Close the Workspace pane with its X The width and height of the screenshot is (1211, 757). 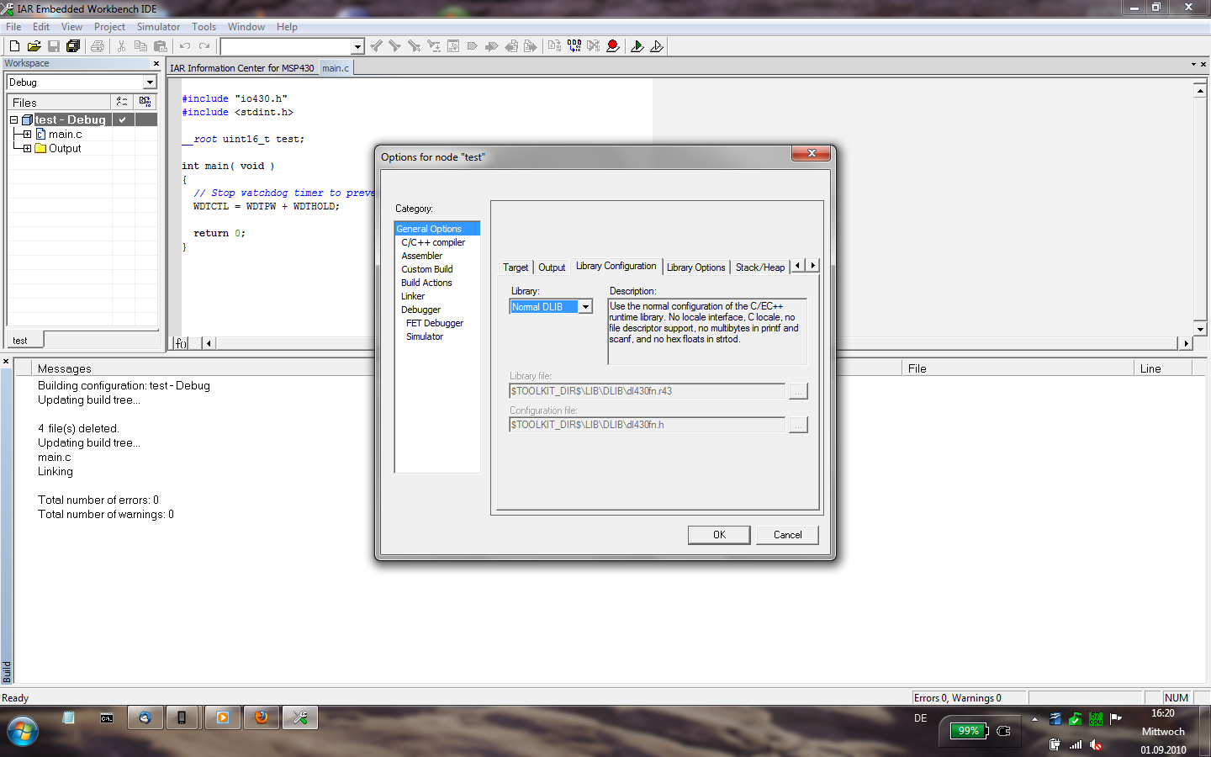pos(156,63)
